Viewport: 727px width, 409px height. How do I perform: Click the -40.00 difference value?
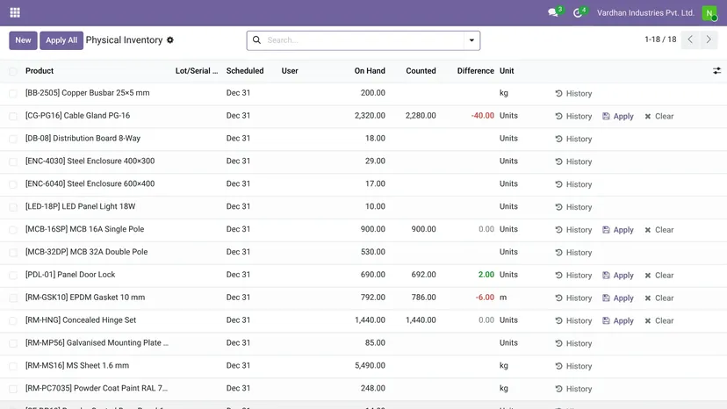pos(483,116)
